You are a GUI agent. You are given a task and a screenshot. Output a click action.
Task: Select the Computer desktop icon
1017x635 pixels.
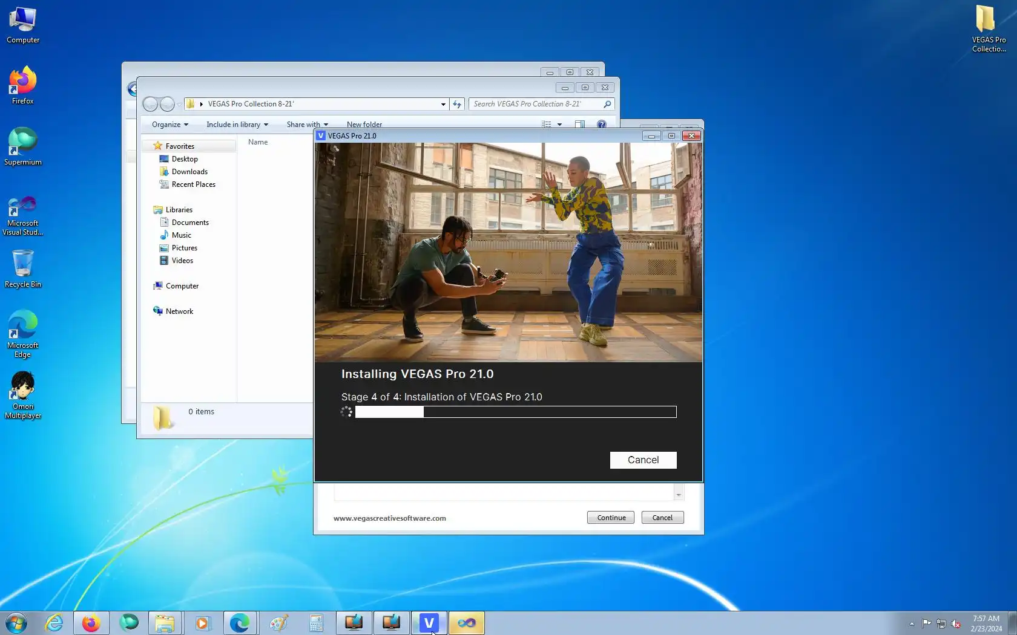click(x=23, y=25)
